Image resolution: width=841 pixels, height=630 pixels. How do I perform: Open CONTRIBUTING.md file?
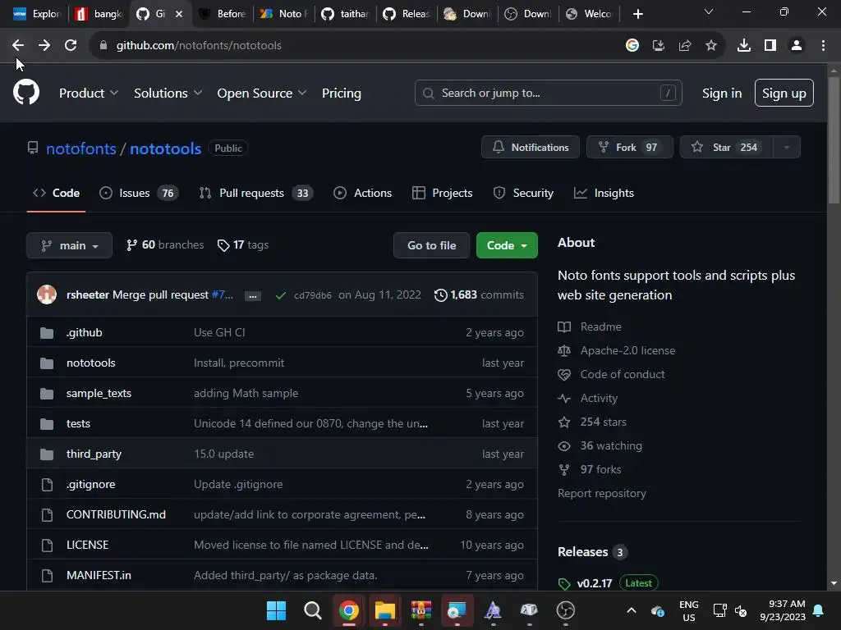116,514
